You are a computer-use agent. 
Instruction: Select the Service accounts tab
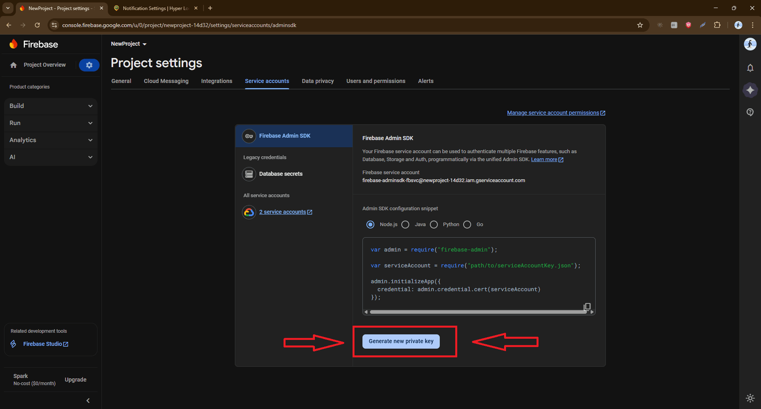pyautogui.click(x=267, y=81)
